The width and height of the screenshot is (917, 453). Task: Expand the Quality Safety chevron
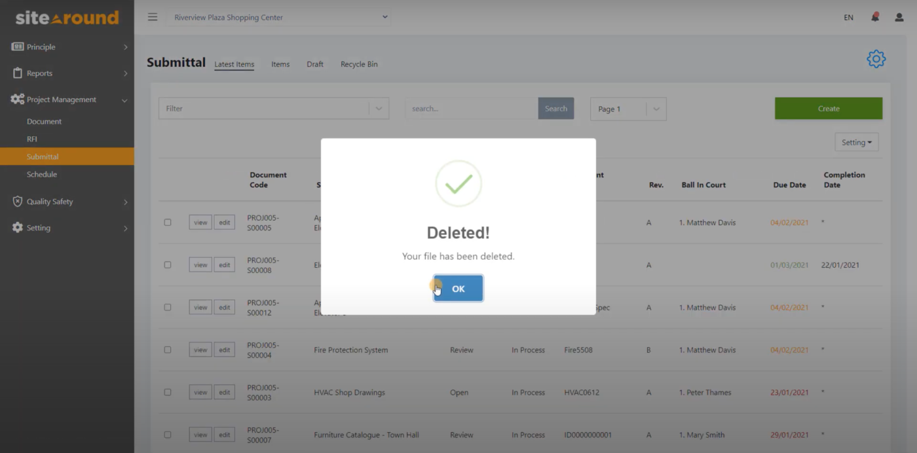(x=125, y=202)
